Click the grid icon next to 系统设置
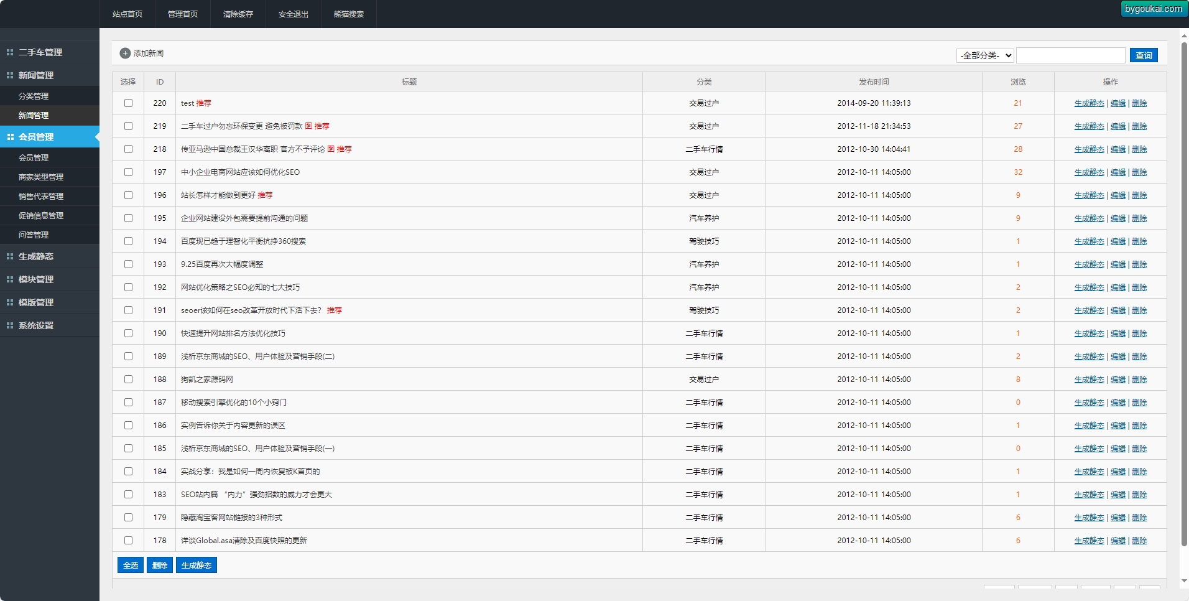 (10, 325)
